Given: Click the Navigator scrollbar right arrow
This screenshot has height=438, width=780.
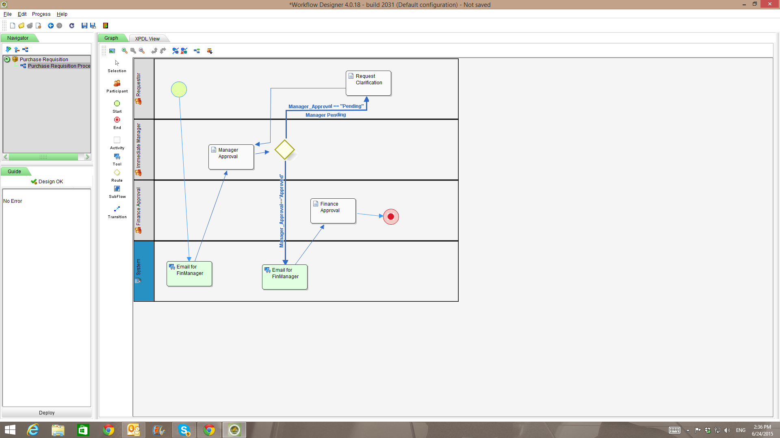Looking at the screenshot, I should point(87,157).
